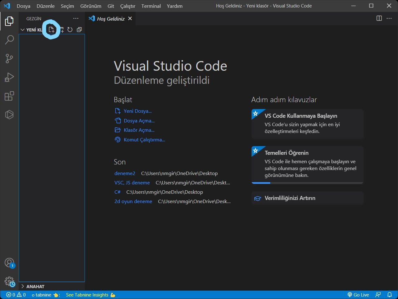
Task: Close the Hoş Geldiniz tab
Action: coord(130,18)
